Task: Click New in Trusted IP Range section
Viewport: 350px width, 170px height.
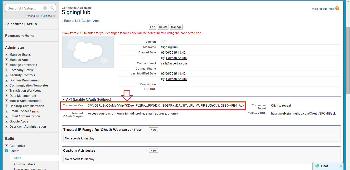Action: click(153, 130)
